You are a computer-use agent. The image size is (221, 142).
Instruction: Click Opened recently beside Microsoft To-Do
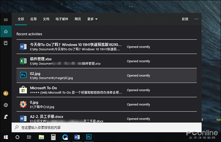pos(138,90)
